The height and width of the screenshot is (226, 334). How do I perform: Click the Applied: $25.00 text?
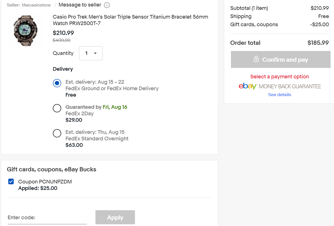click(38, 188)
